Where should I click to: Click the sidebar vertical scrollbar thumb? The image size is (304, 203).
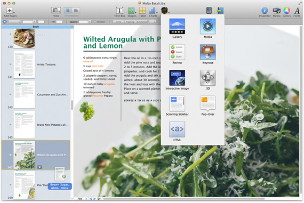[72, 105]
